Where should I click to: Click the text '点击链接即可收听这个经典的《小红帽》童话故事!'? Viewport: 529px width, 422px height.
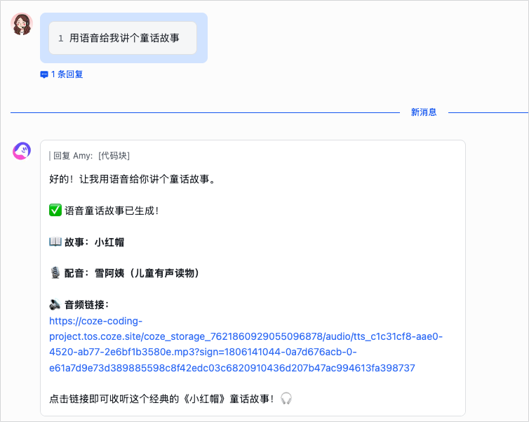161,399
